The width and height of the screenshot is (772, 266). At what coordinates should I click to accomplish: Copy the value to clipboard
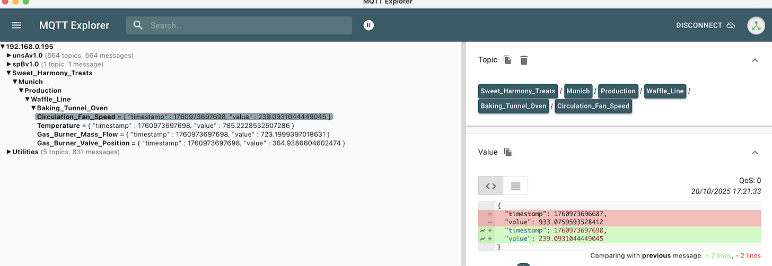click(x=507, y=152)
